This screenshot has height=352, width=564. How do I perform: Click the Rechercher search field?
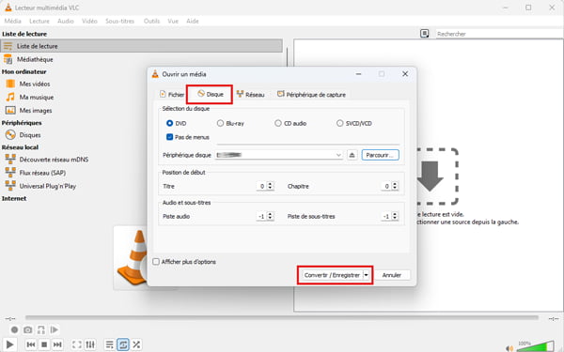click(x=500, y=34)
